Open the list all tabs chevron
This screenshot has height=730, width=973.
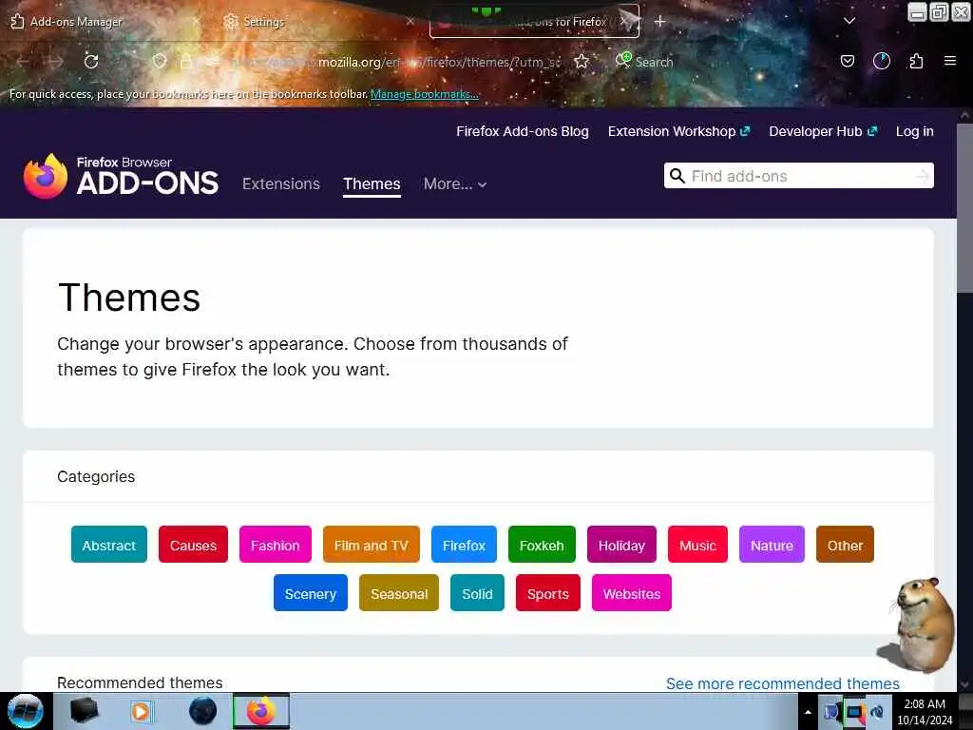click(849, 21)
